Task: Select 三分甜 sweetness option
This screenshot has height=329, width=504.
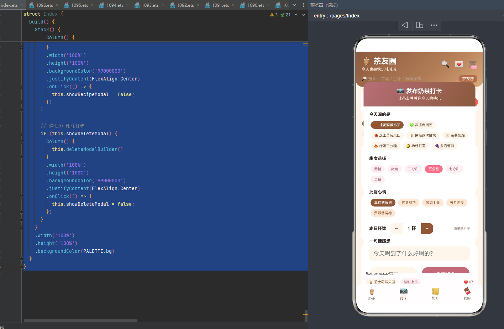Action: tap(413, 169)
